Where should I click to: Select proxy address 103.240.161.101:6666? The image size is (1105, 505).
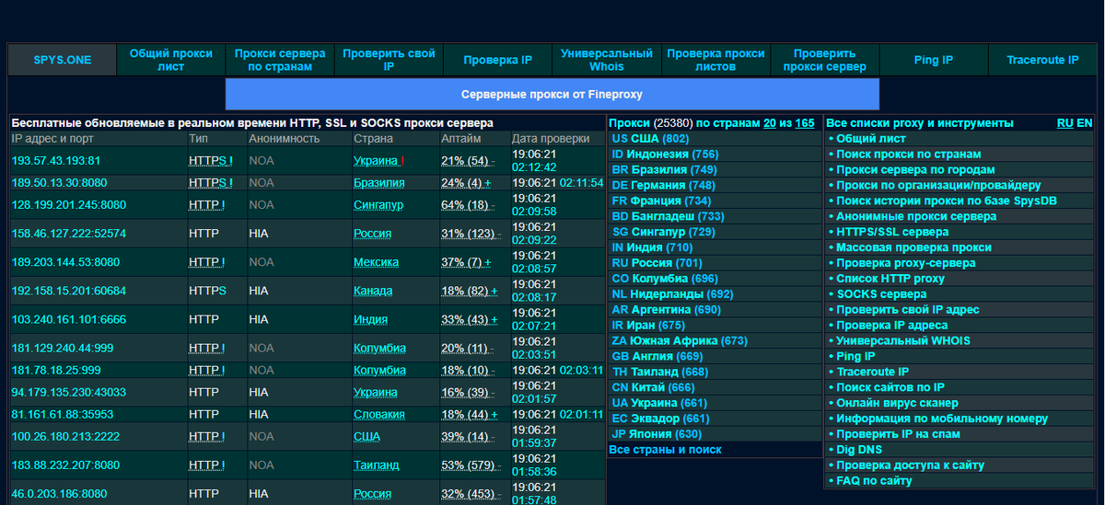click(x=69, y=319)
